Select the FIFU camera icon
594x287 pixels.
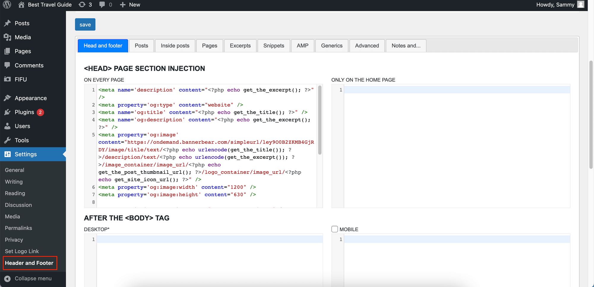(x=8, y=79)
